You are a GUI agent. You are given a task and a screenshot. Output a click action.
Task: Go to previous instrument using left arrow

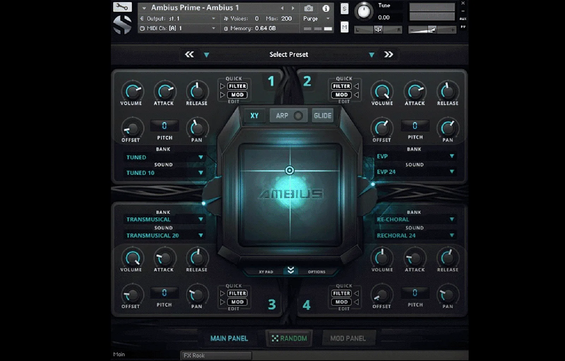click(x=282, y=8)
